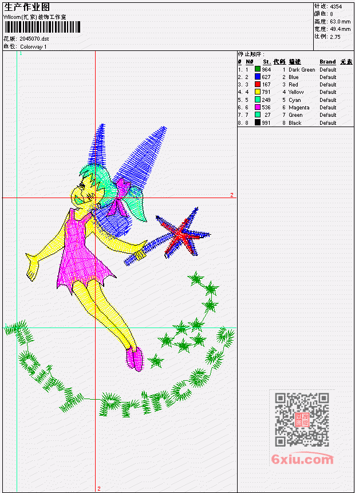Select stitch count 536 in Magenta row

click(266, 108)
